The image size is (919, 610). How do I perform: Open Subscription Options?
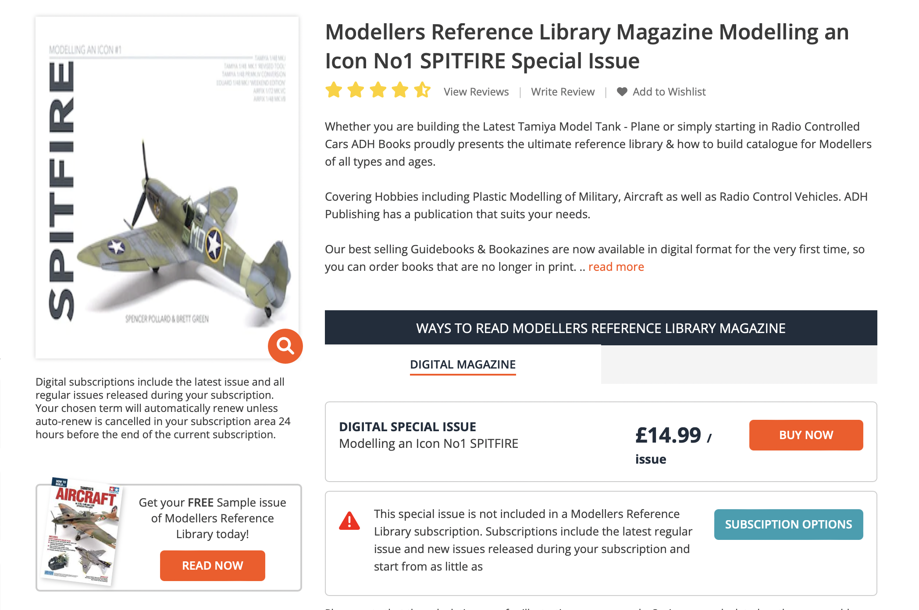tap(788, 524)
